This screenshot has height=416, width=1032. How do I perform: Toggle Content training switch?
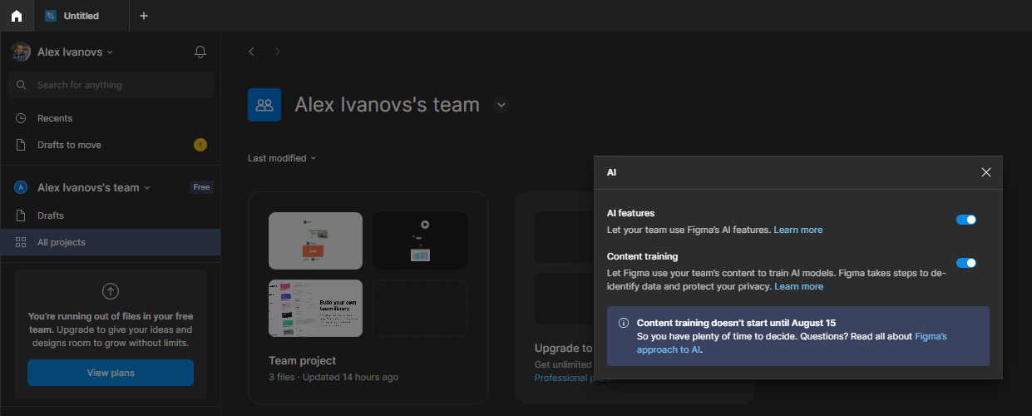966,263
